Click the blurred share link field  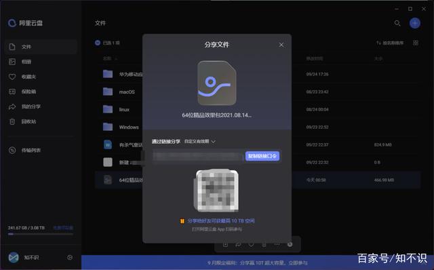pos(198,156)
